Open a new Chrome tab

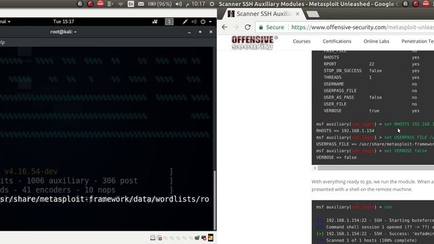point(313,14)
